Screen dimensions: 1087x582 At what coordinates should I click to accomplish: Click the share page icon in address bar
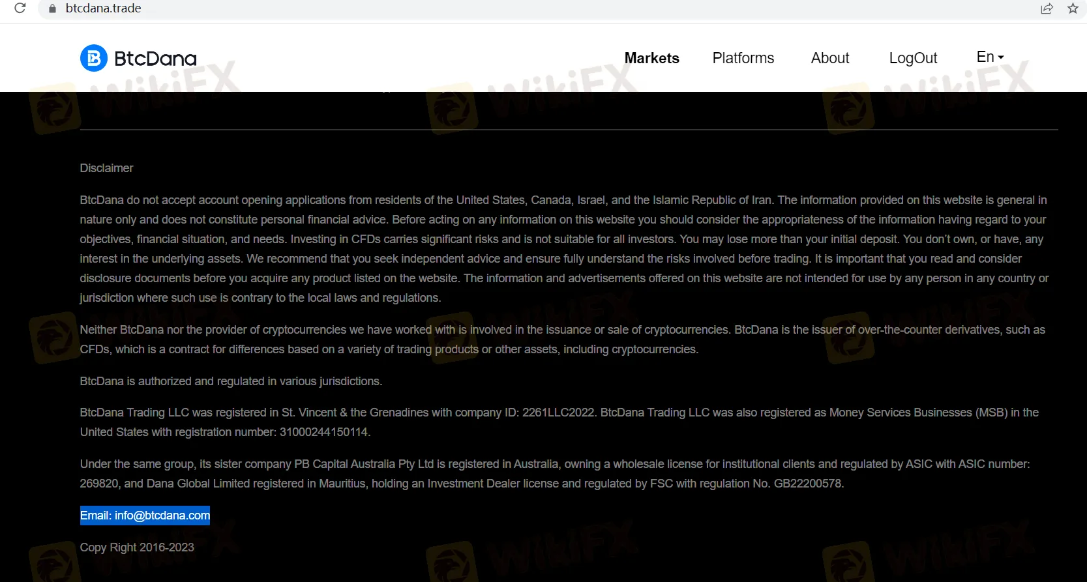tap(1047, 8)
